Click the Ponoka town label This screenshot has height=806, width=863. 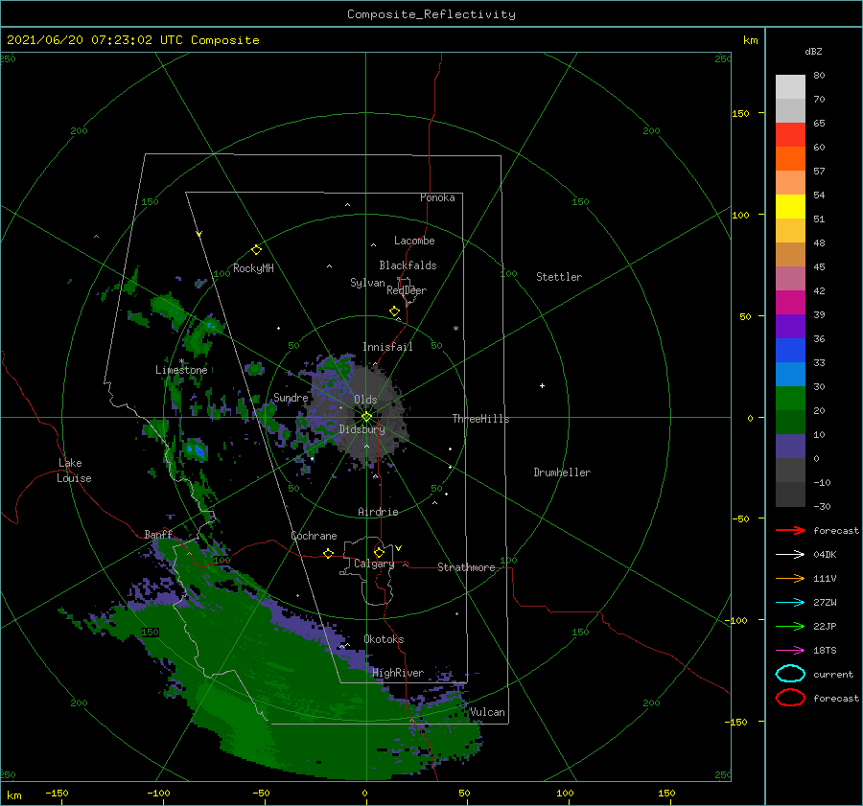437,197
